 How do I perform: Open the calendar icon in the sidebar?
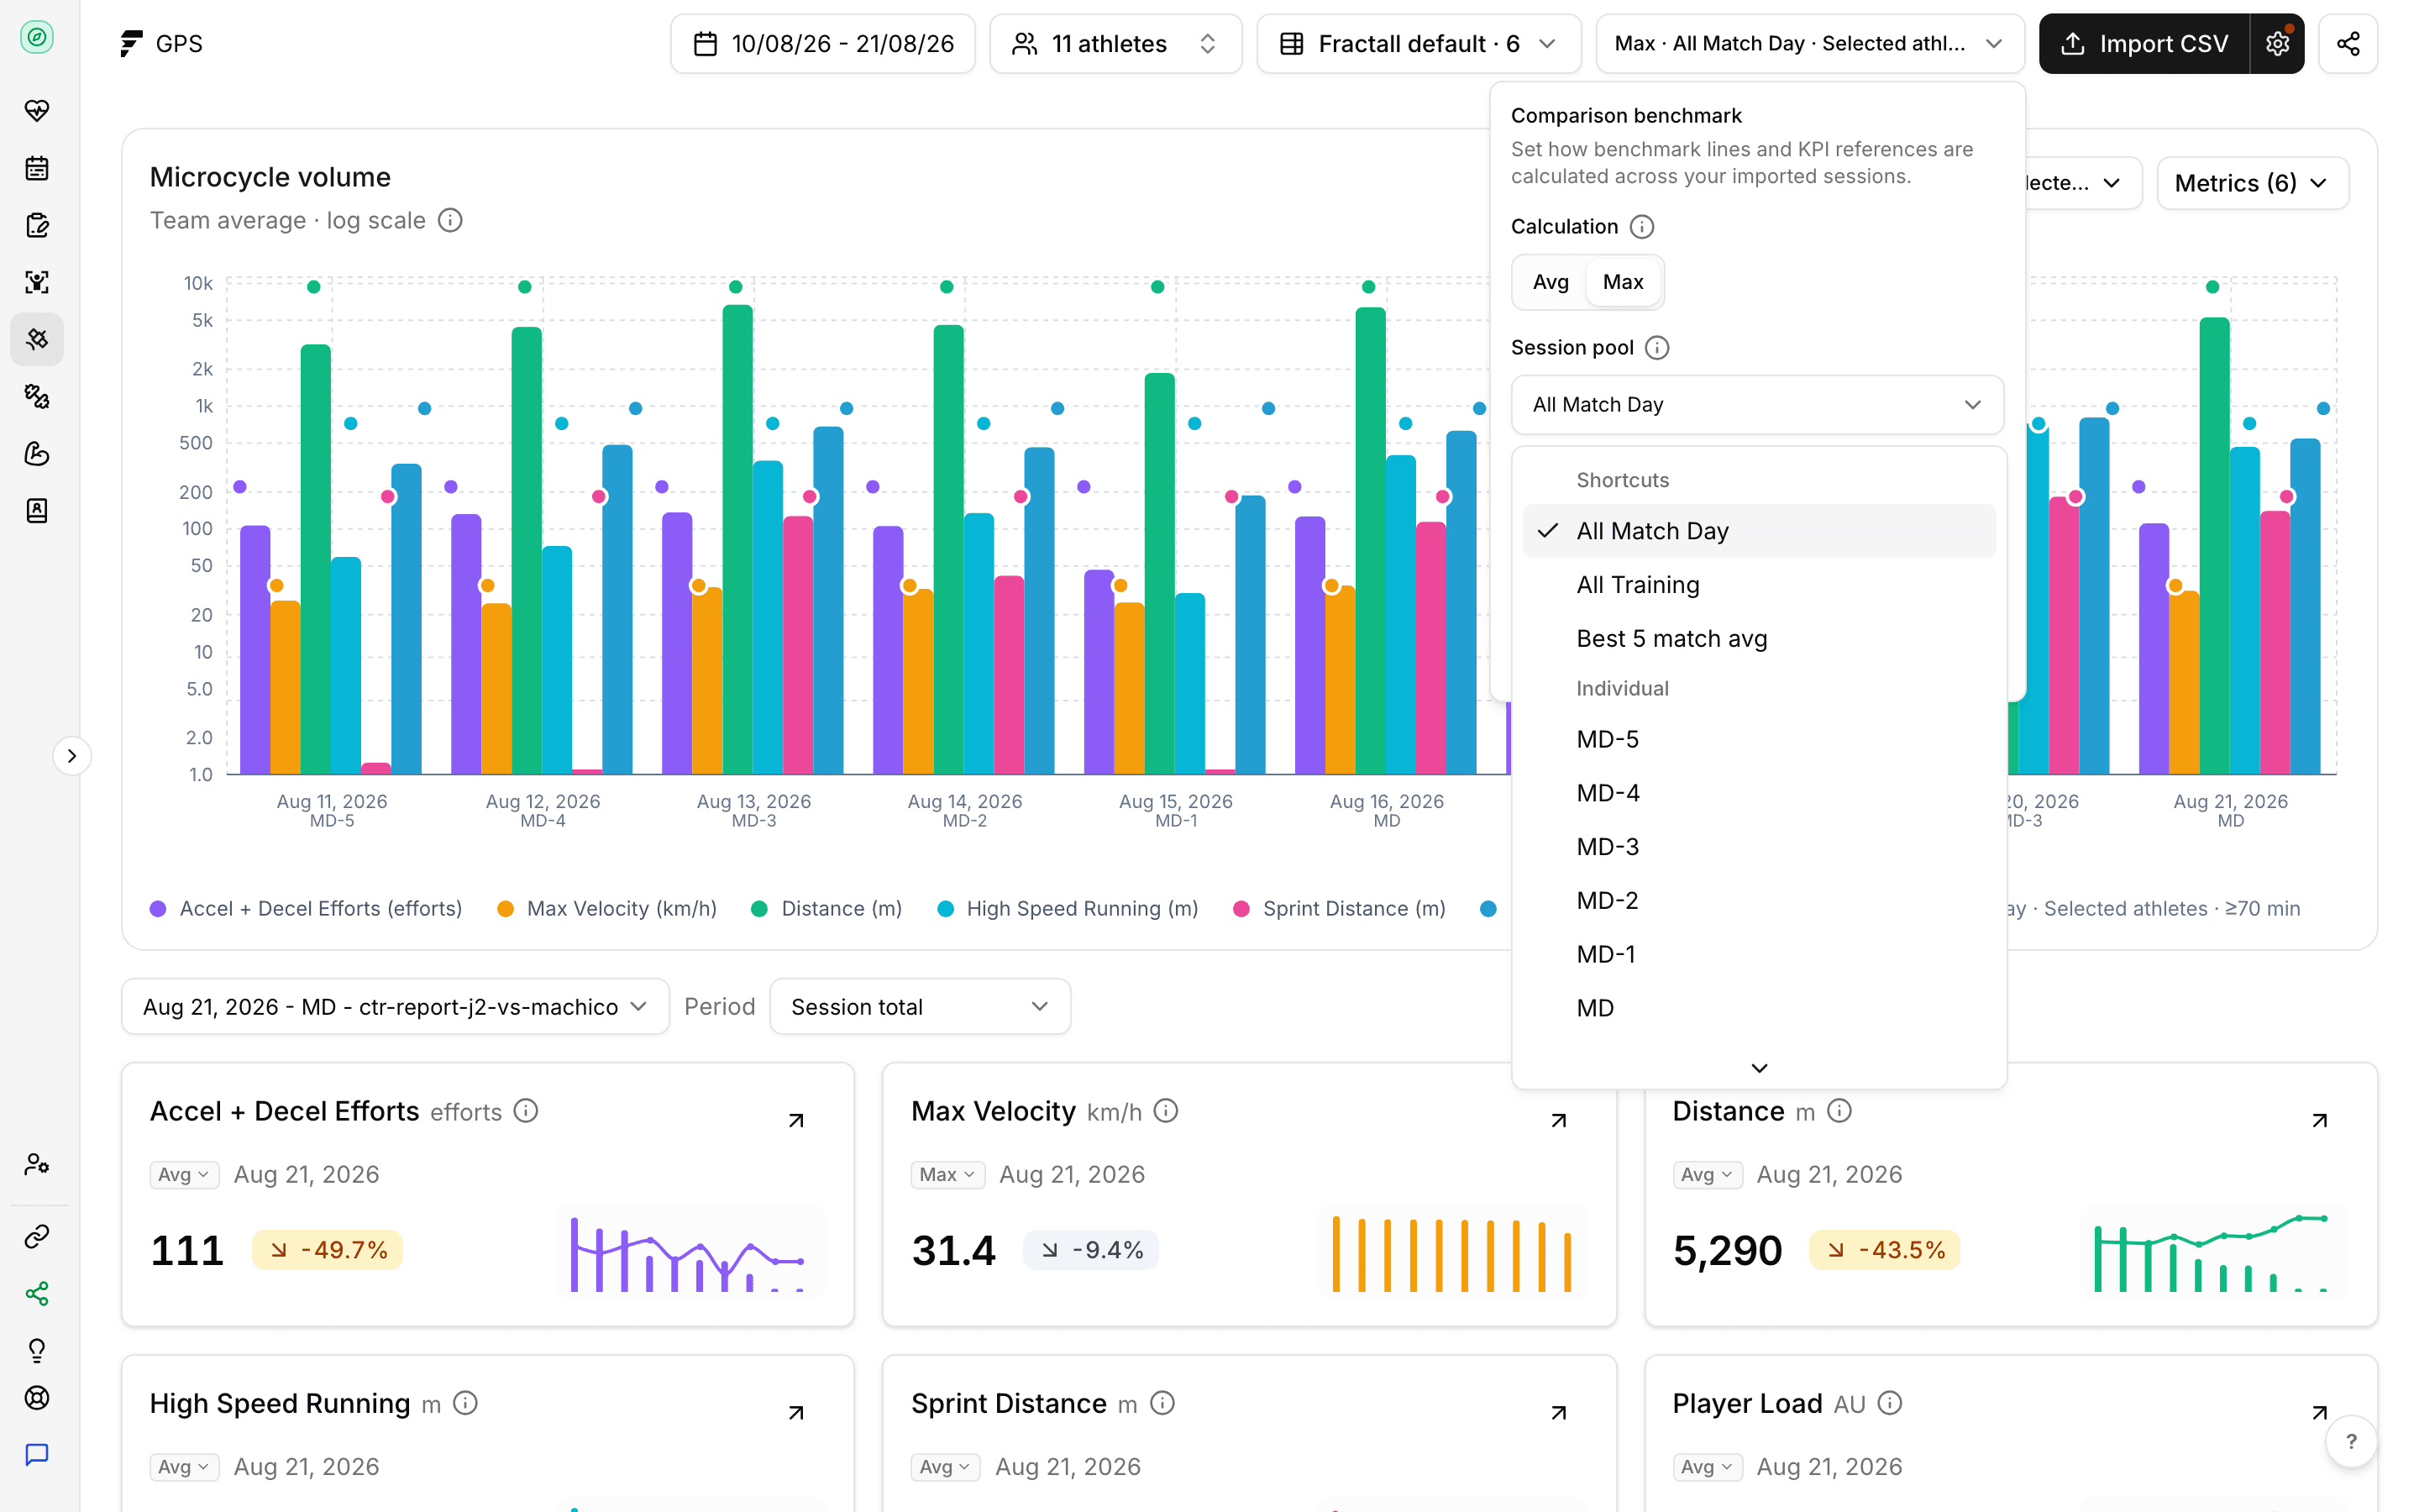click(37, 168)
